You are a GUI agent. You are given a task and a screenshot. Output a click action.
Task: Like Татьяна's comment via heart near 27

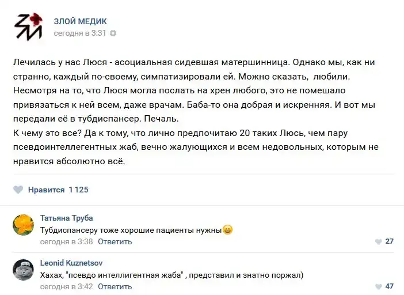(x=378, y=241)
